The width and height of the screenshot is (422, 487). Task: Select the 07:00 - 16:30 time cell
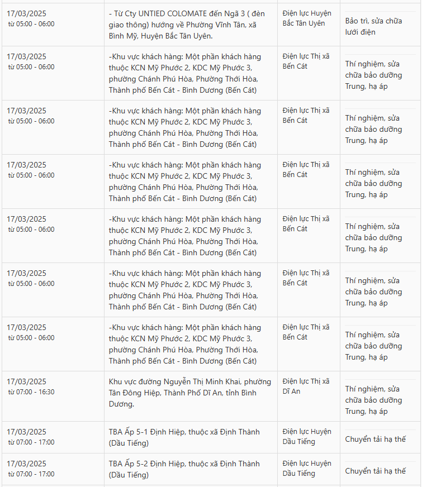point(30,386)
